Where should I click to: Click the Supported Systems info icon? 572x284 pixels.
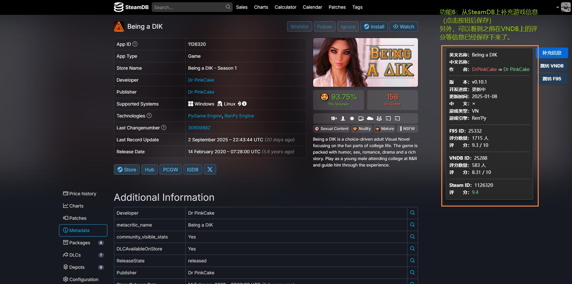click(x=245, y=104)
